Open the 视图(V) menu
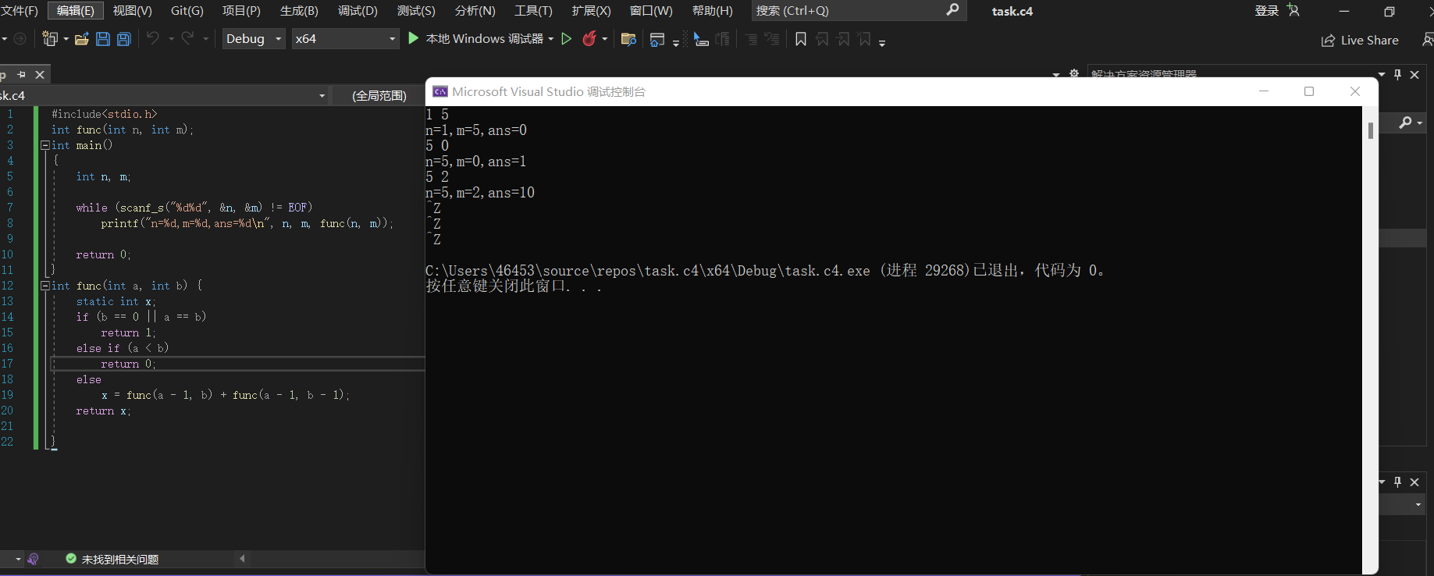The width and height of the screenshot is (1434, 576). pyautogui.click(x=133, y=10)
